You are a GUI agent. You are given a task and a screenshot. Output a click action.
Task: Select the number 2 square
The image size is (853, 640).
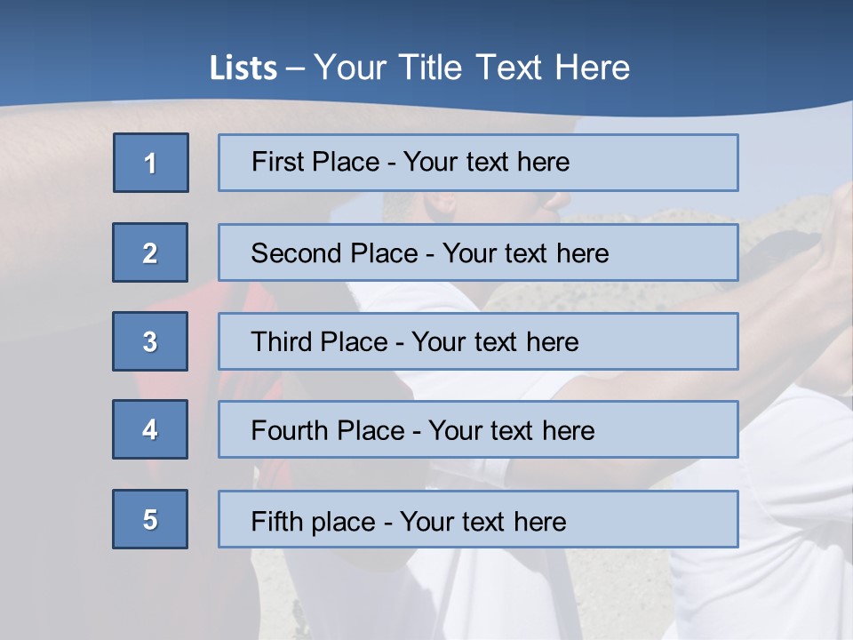pos(150,252)
